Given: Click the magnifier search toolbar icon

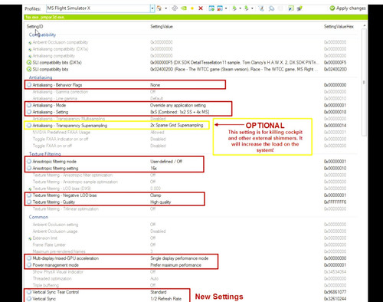Looking at the screenshot, I should 271,8.
